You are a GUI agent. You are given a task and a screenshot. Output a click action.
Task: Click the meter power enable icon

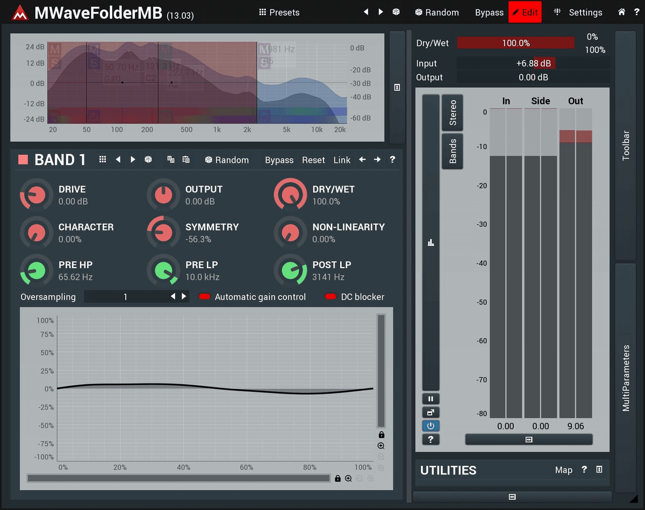tap(431, 426)
